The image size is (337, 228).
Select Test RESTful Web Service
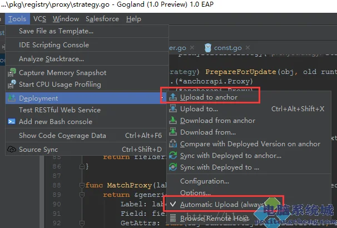click(x=86, y=110)
